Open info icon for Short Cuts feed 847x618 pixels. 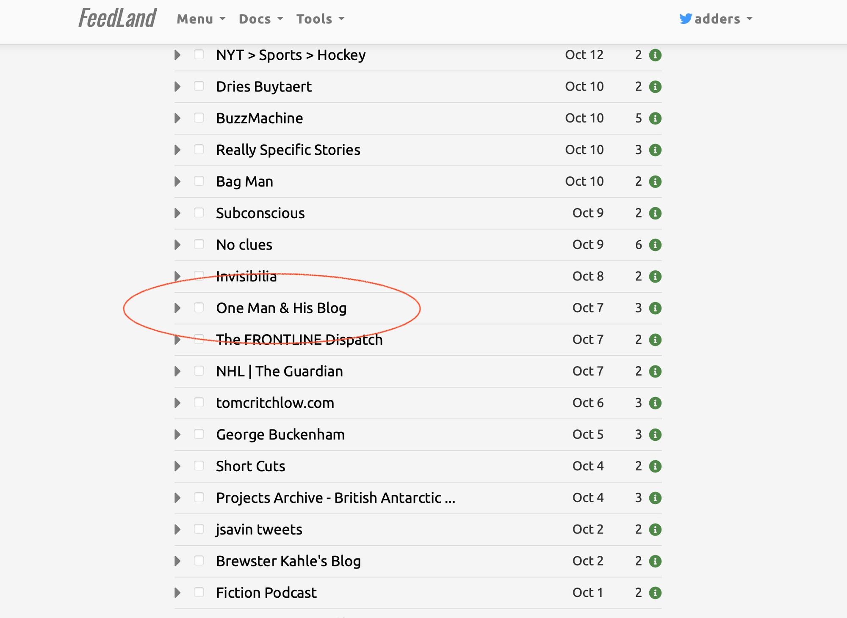655,467
